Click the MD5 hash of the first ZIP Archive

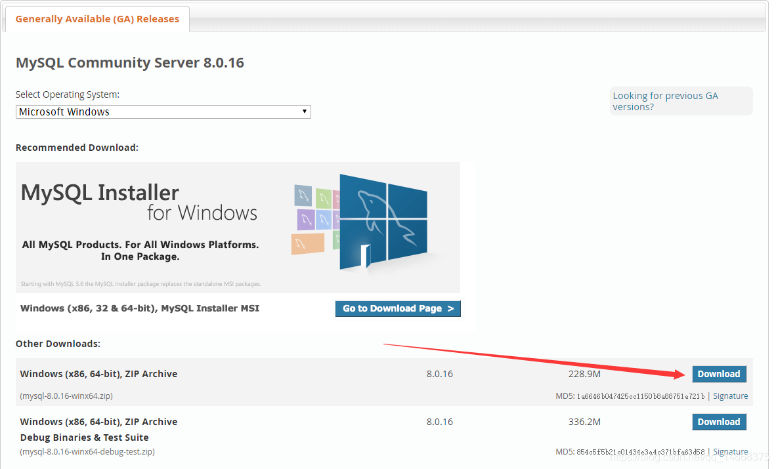640,396
